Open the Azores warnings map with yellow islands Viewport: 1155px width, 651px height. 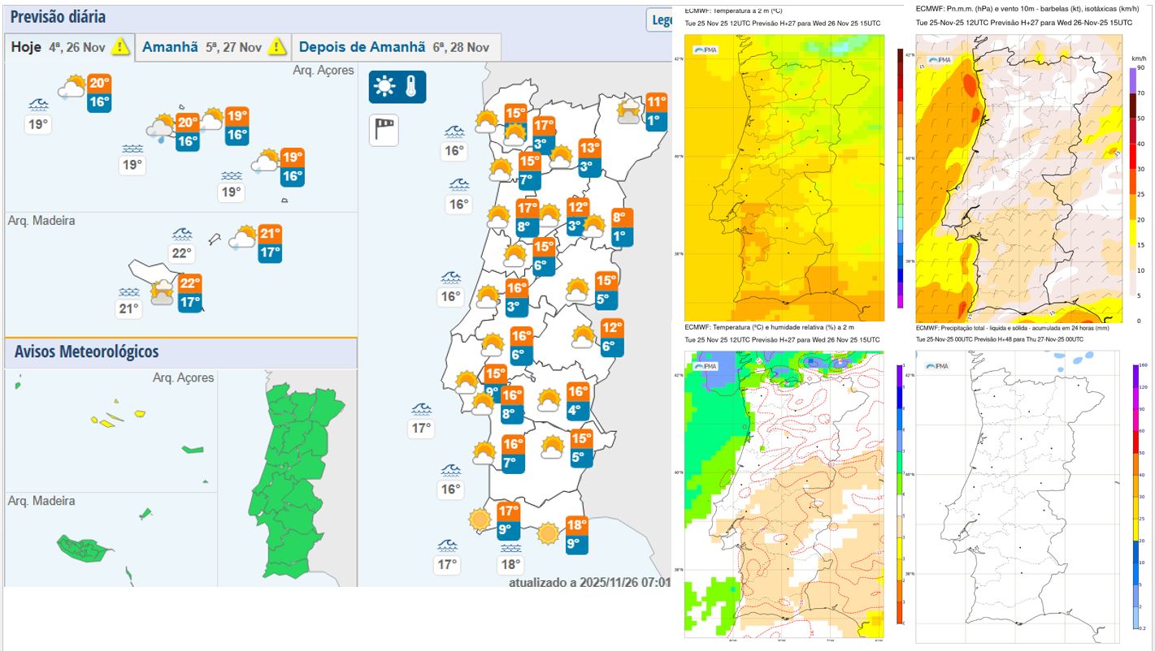[x=111, y=430]
